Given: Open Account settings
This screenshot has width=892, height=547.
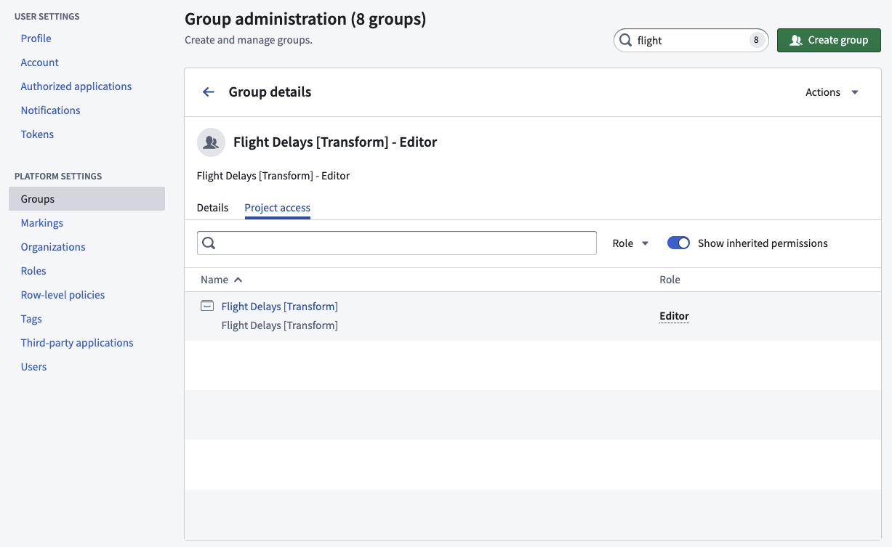Looking at the screenshot, I should [39, 62].
